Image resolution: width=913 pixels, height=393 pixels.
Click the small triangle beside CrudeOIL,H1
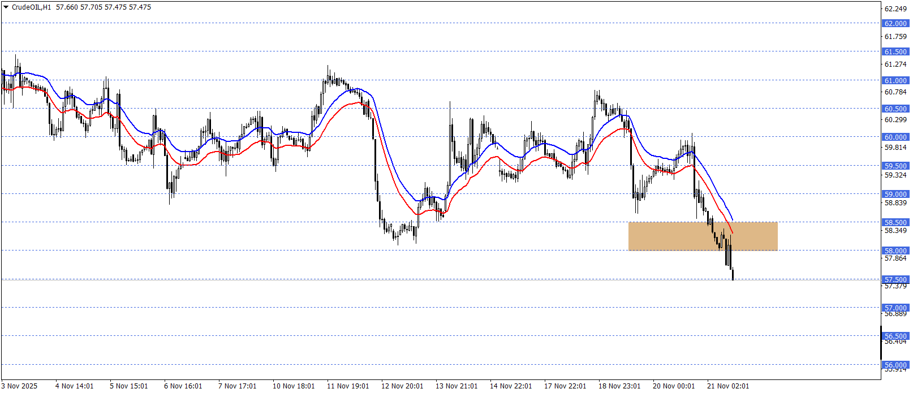[6, 7]
